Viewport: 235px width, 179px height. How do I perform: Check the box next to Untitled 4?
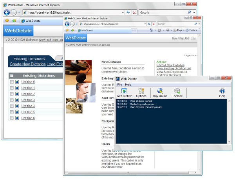[x=12, y=106]
